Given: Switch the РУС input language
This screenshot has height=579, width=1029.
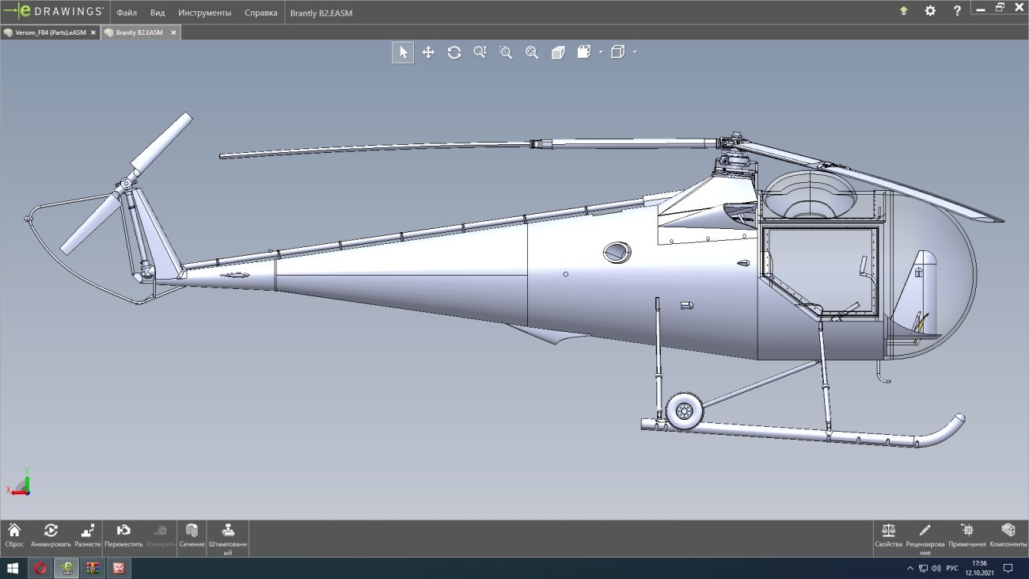Looking at the screenshot, I should (952, 569).
